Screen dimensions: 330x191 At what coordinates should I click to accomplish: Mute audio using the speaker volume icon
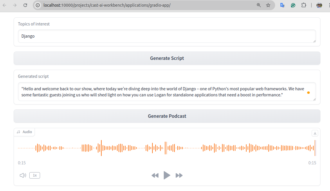coord(23,175)
